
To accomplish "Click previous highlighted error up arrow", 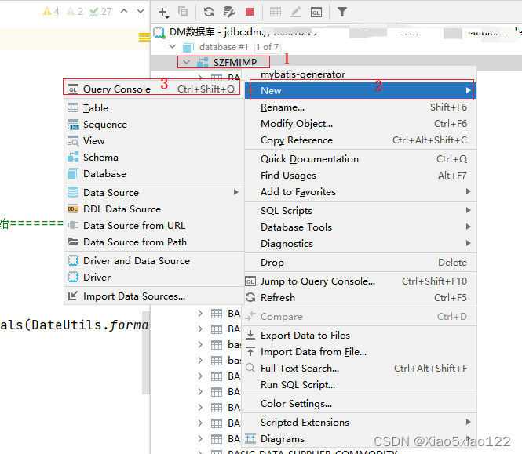I will 124,11.
